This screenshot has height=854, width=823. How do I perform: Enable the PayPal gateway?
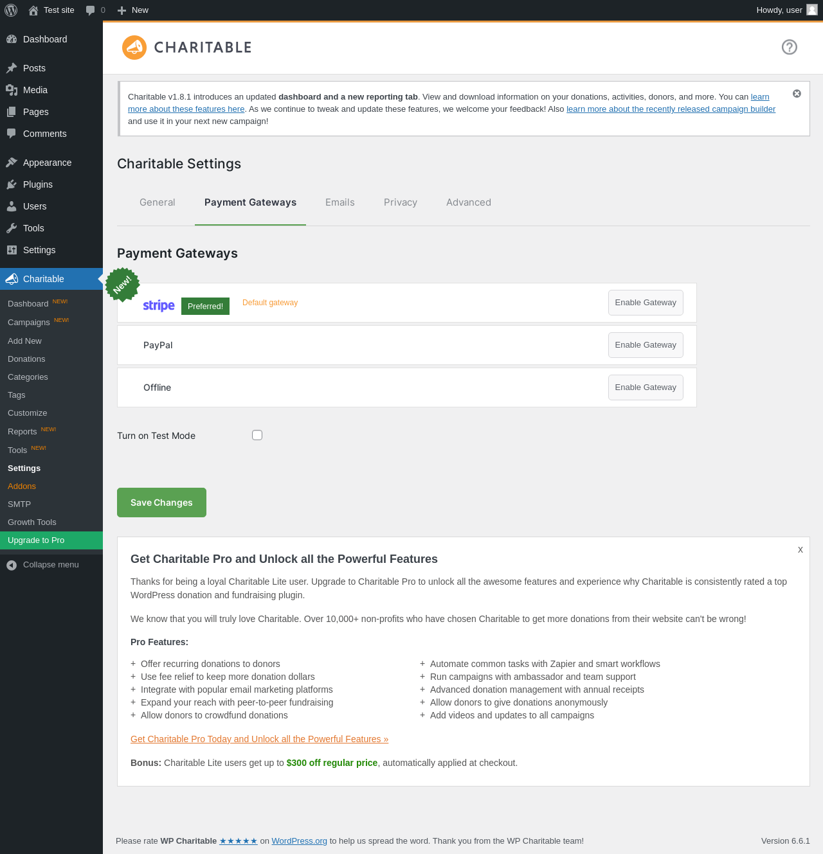tap(646, 345)
